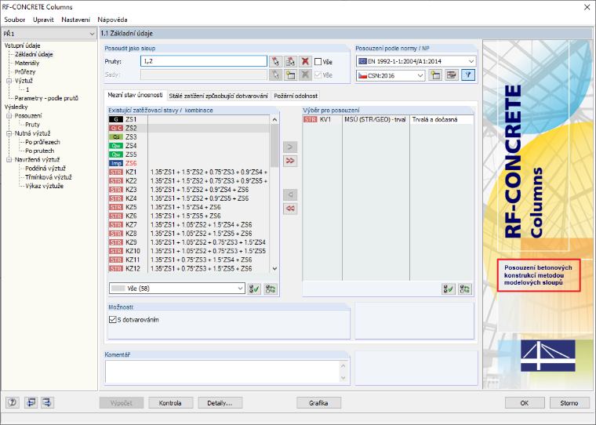Select Výkaz výztuže tree item
This screenshot has width=596, height=425.
(44, 187)
